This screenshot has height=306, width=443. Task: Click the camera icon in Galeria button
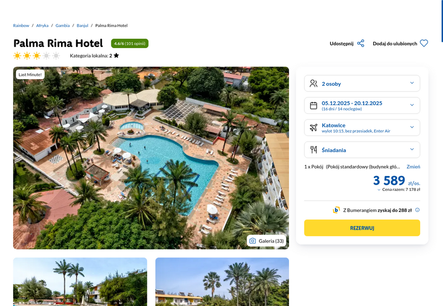coord(253,241)
